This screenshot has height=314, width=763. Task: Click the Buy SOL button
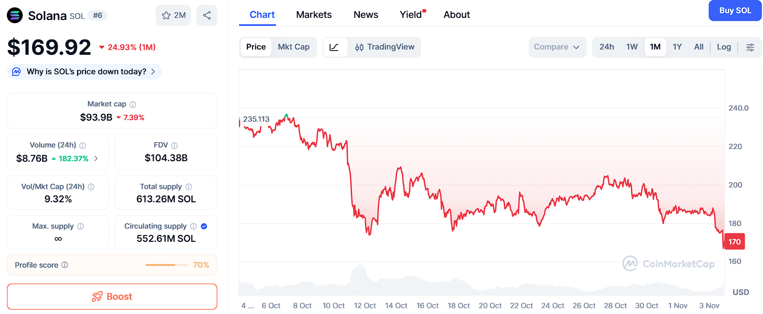[x=735, y=11]
